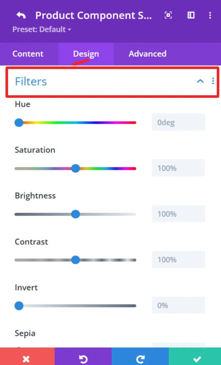Click the snap to sidebar layout icon

click(191, 15)
